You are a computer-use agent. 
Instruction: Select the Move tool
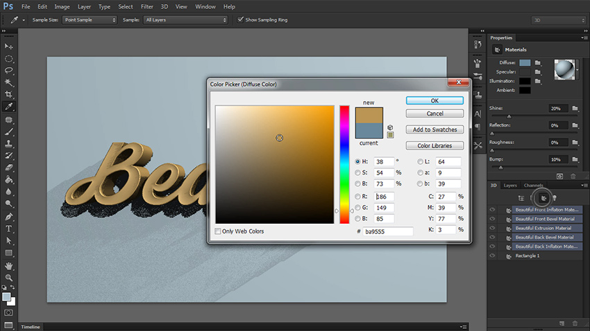tap(9, 46)
